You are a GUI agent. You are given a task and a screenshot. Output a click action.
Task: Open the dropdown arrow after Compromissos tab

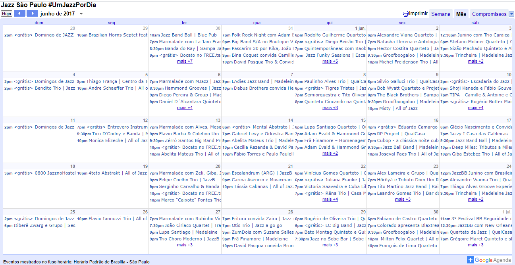pos(511,14)
